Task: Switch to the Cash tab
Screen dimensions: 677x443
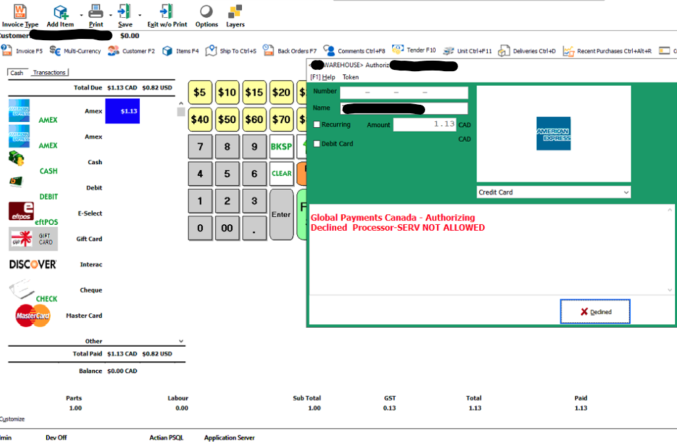Action: pyautogui.click(x=17, y=73)
